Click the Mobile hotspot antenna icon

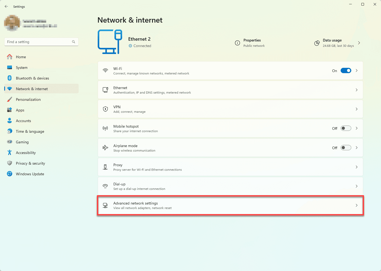click(x=105, y=128)
